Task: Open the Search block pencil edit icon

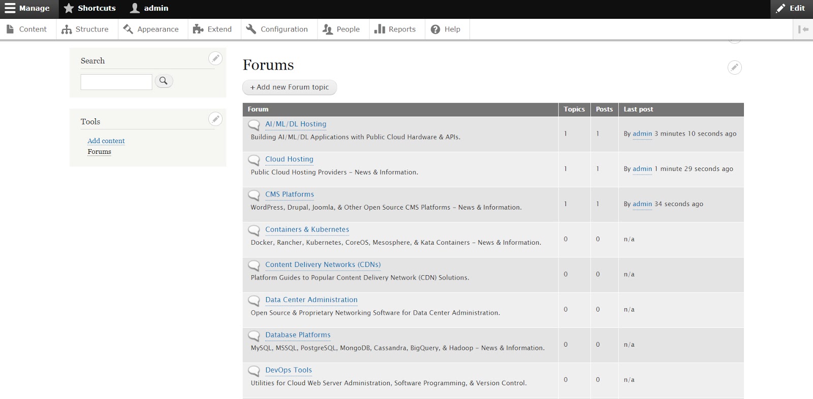Action: pos(215,58)
